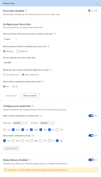Click Save changes under quiet time
The image size is (101, 177).
coord(12,148)
